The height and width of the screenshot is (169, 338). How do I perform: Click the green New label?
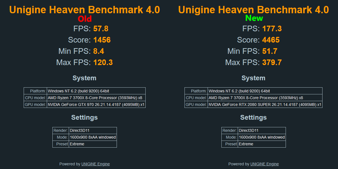254,18
